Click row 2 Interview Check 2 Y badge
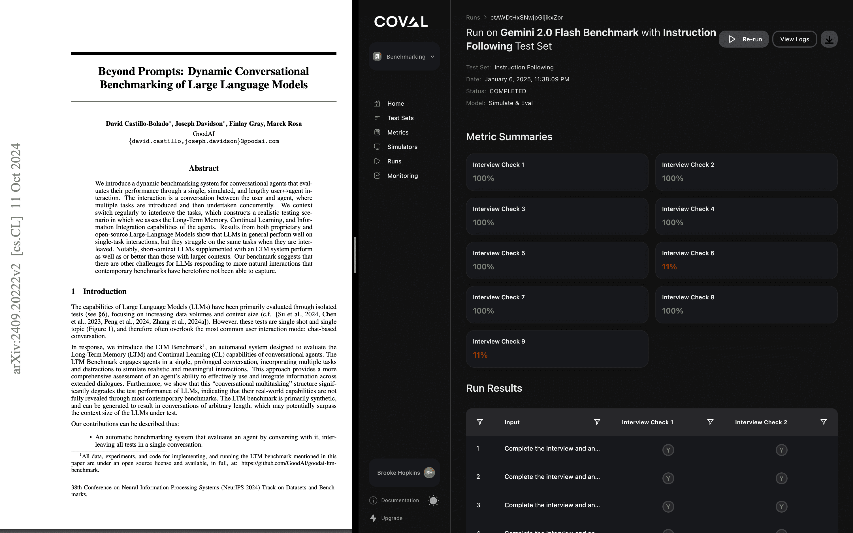853x533 pixels. (x=781, y=478)
